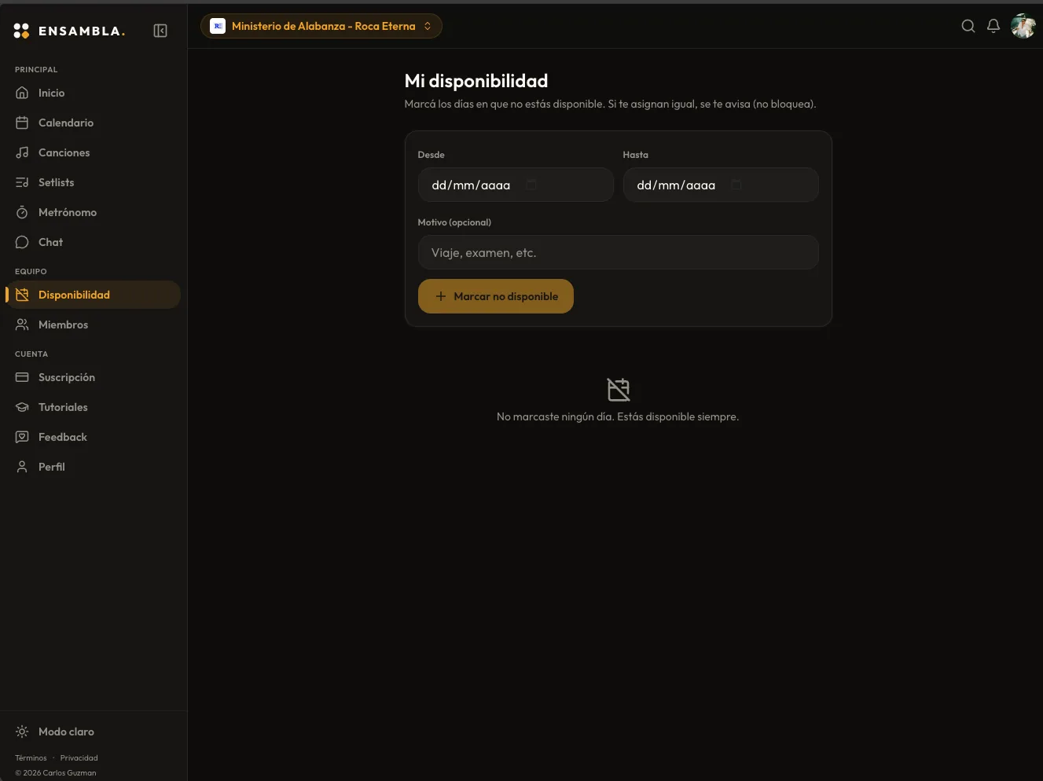The height and width of the screenshot is (781, 1043).
Task: Open Feedback page
Action: coord(94,437)
